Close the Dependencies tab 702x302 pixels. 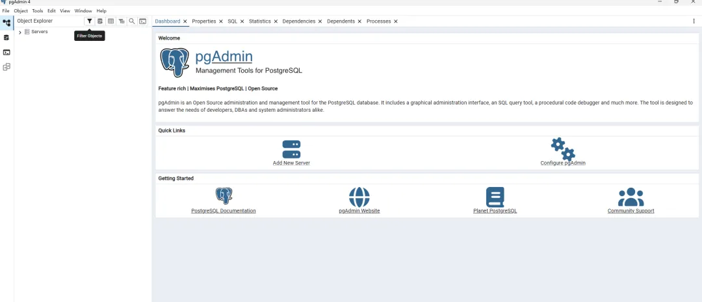click(320, 21)
